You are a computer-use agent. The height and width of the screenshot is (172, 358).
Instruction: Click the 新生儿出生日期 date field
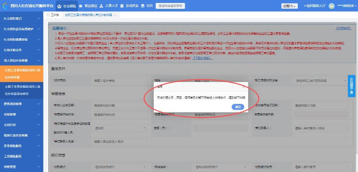point(120,106)
